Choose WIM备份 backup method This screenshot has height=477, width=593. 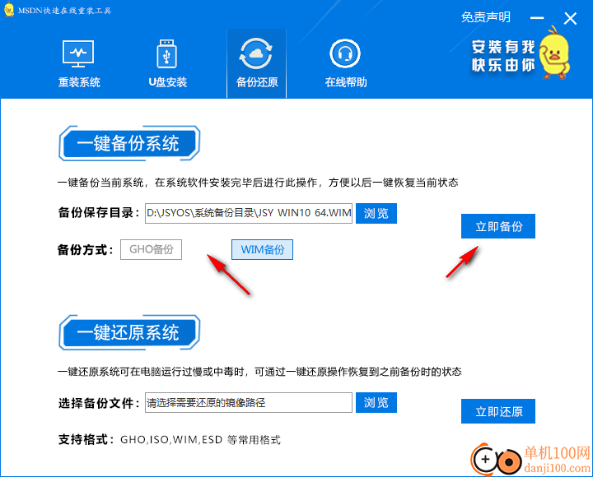(x=262, y=250)
